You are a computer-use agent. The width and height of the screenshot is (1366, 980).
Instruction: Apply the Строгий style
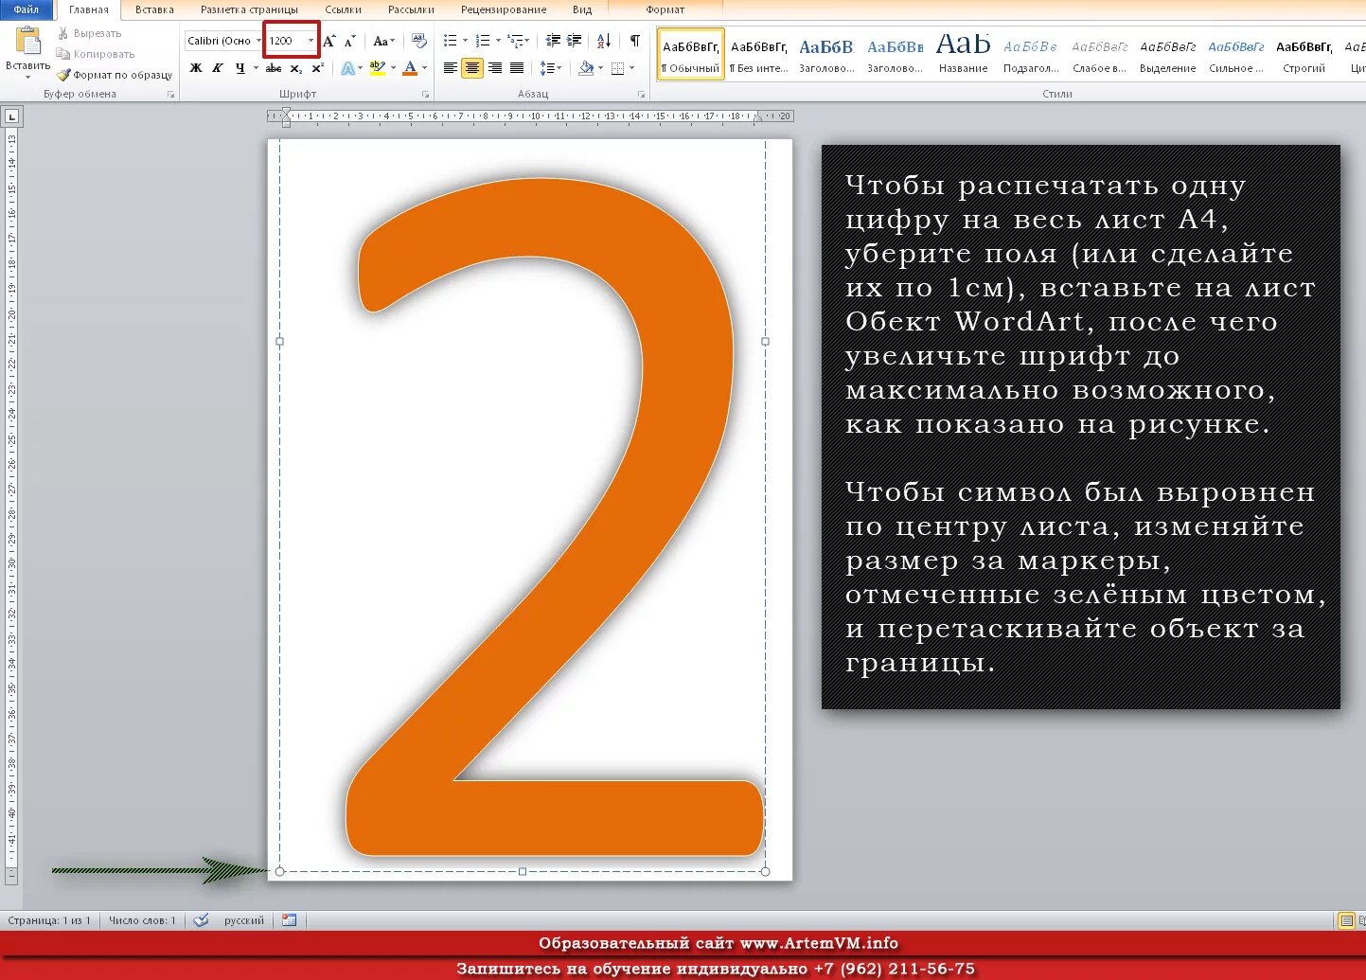click(x=1304, y=55)
